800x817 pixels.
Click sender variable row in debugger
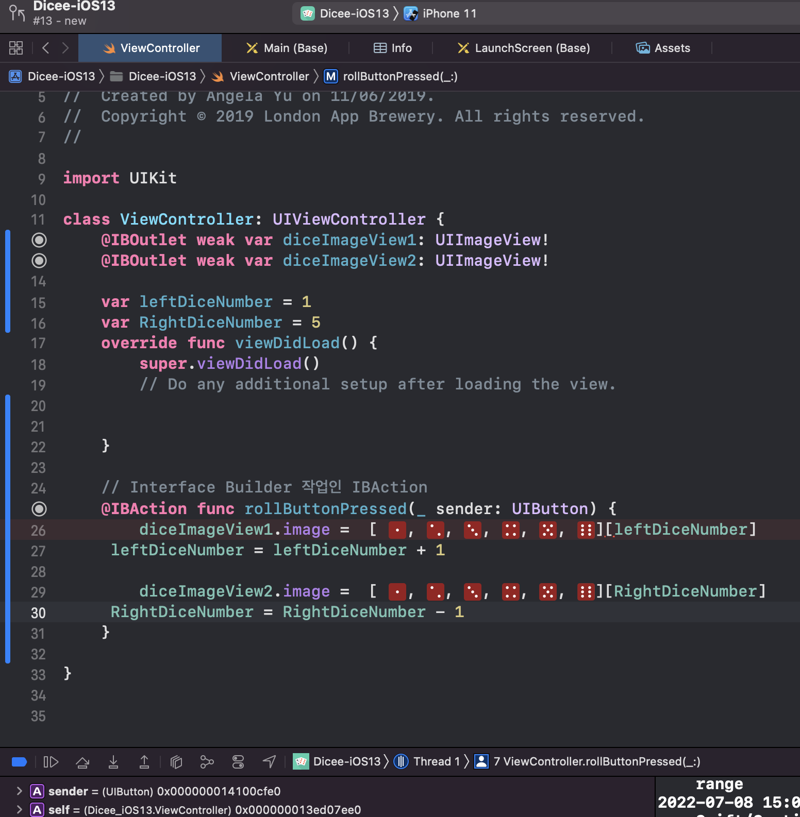click(x=327, y=791)
